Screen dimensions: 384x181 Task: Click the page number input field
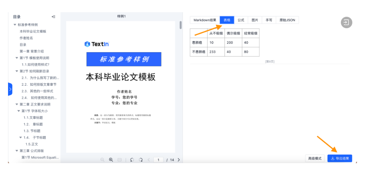tap(158, 160)
